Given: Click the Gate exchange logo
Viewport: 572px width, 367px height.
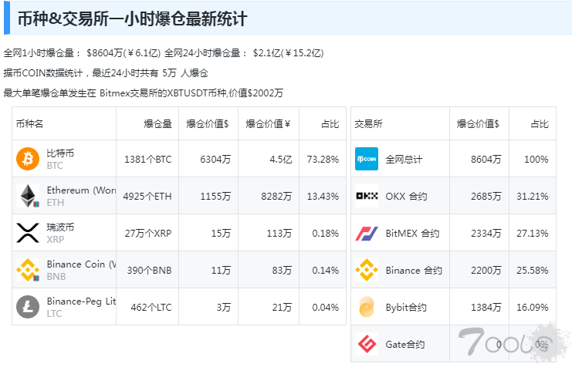Looking at the screenshot, I should pyautogui.click(x=367, y=344).
